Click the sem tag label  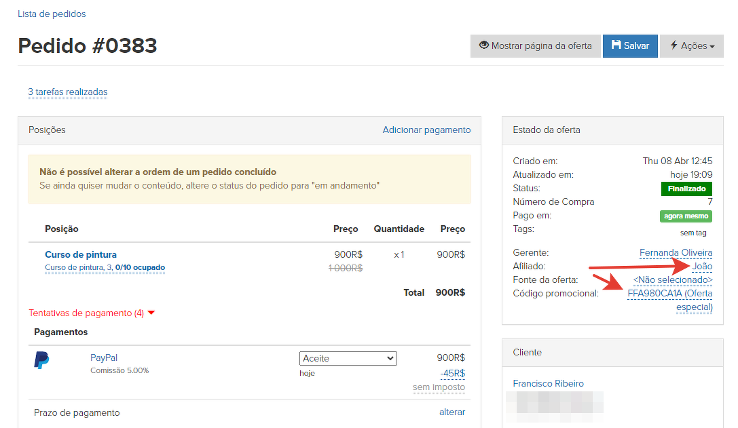693,233
